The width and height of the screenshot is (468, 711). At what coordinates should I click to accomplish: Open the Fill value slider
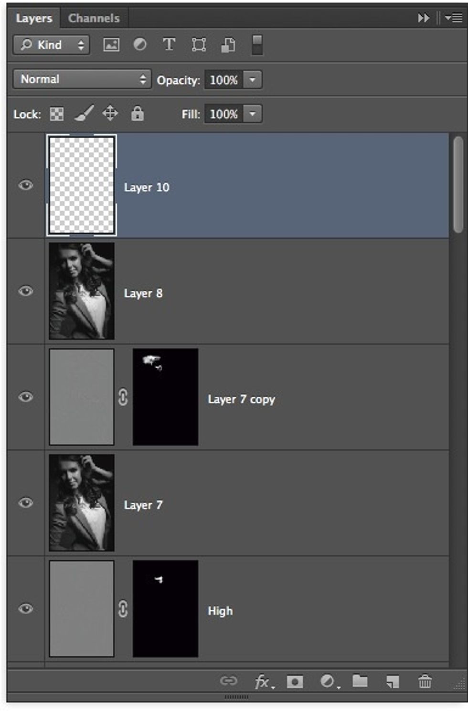click(x=254, y=114)
